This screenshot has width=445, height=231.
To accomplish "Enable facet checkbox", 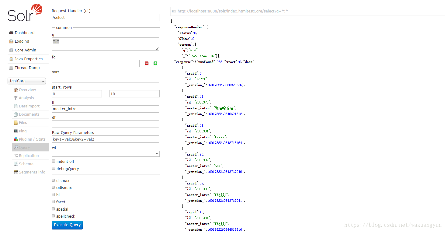I will pos(54,201).
